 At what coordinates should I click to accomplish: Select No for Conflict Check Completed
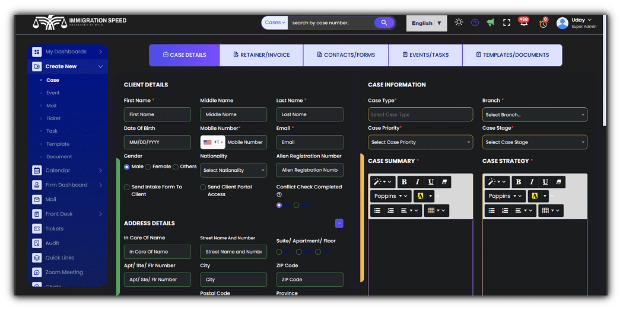(x=279, y=205)
